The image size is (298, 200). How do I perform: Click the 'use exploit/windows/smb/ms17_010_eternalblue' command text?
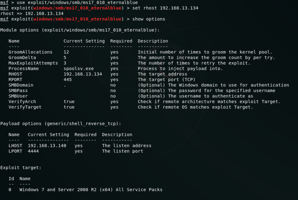[x=77, y=3]
